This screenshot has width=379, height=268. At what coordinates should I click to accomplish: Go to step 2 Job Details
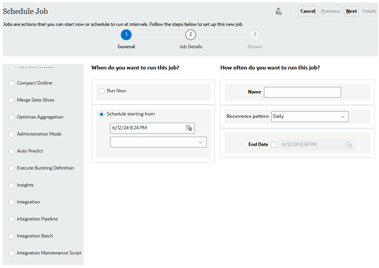[191, 35]
